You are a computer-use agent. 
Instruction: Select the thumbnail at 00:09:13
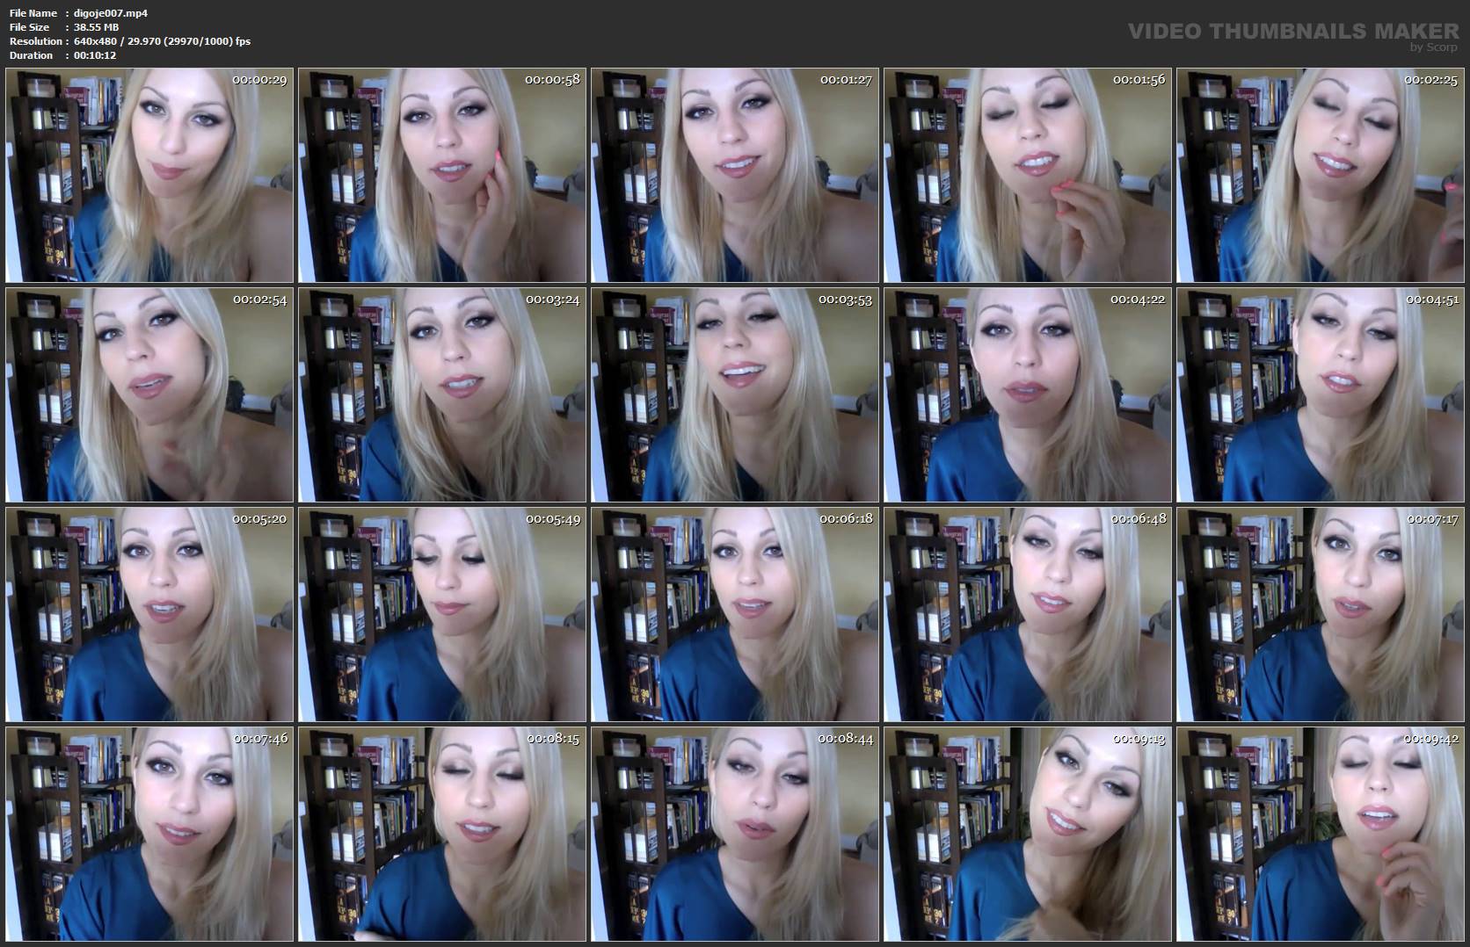[x=1028, y=835]
